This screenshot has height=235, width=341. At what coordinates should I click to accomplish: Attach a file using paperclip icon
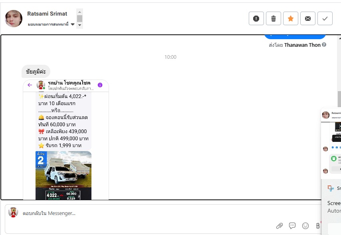pos(280,226)
